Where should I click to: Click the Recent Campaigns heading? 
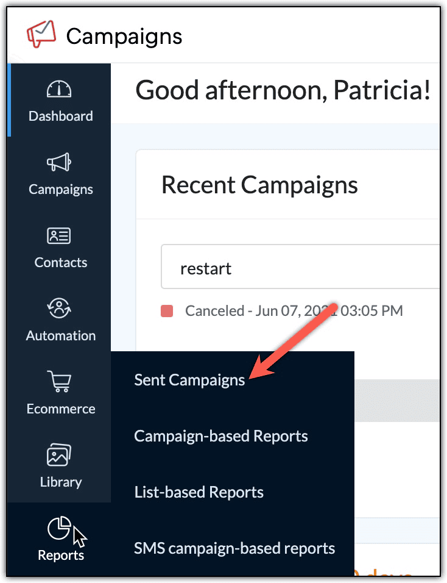tap(259, 185)
